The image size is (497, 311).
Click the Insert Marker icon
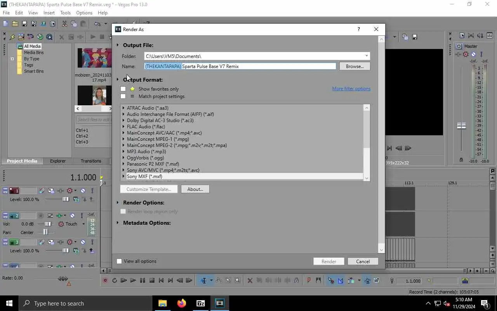click(x=309, y=280)
